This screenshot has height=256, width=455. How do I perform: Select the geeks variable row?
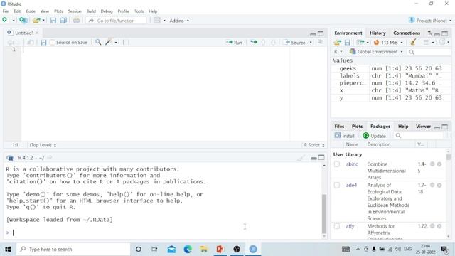tap(391, 68)
